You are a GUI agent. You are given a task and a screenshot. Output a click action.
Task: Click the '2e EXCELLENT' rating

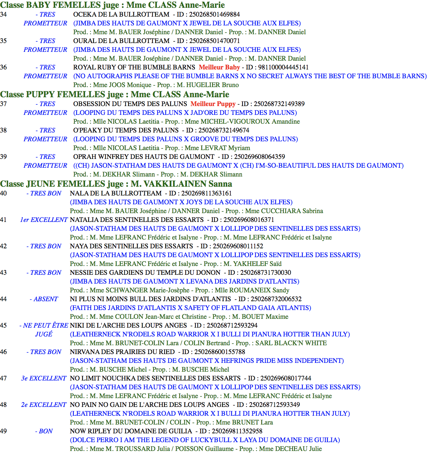[44, 405]
